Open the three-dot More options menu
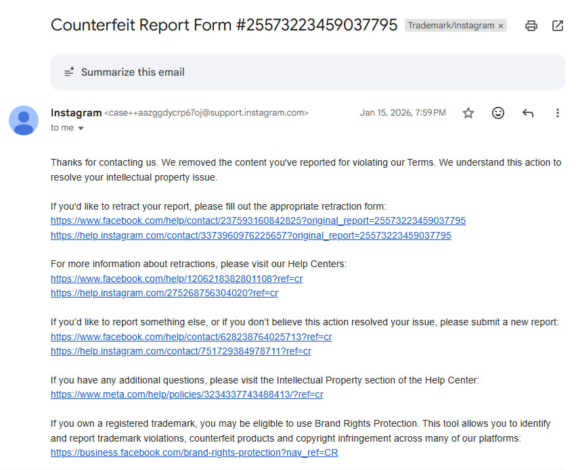 [x=558, y=113]
